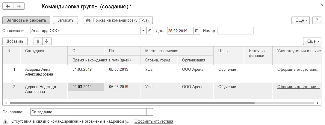Open the table "Еще" menu

click(312, 41)
